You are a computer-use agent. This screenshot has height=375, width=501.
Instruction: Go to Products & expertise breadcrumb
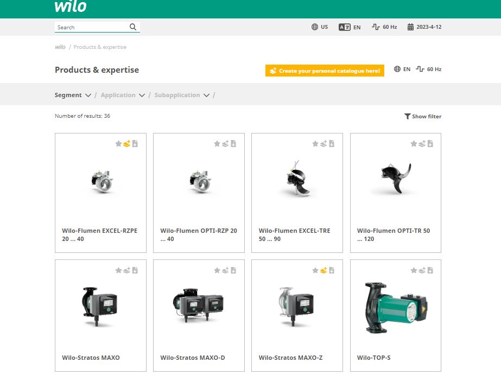point(100,47)
